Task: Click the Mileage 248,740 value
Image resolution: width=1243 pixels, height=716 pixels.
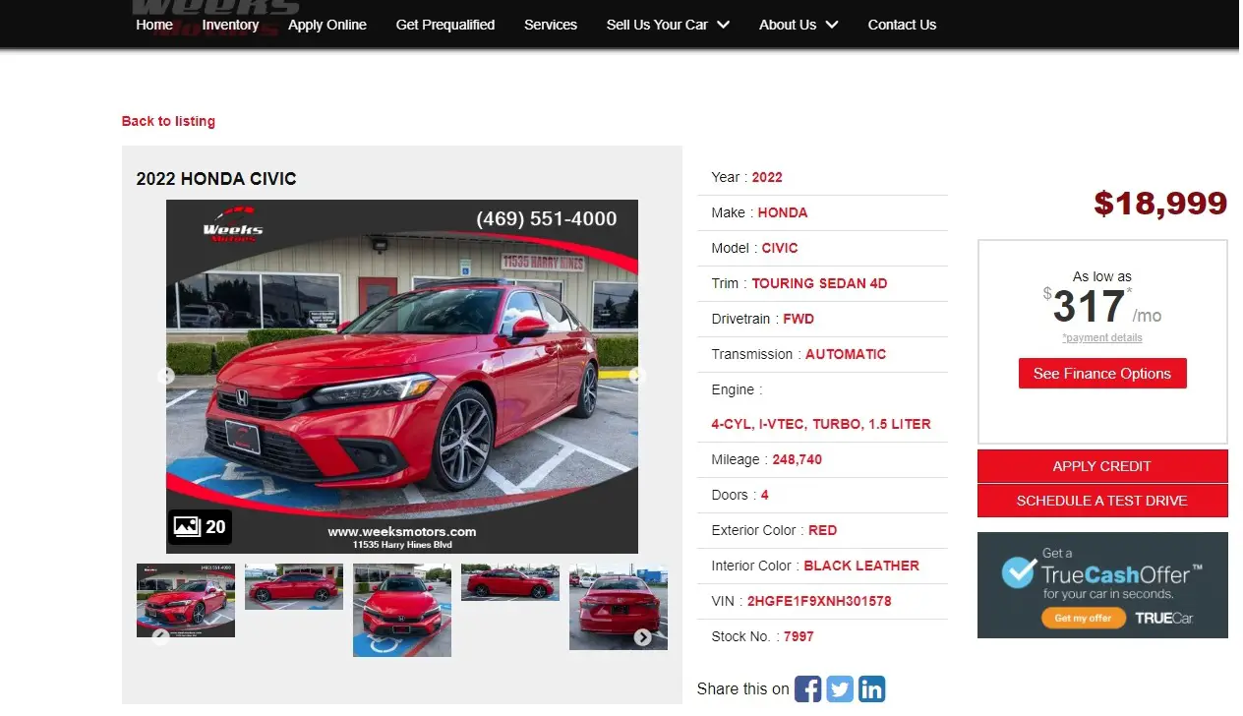Action: 798,459
